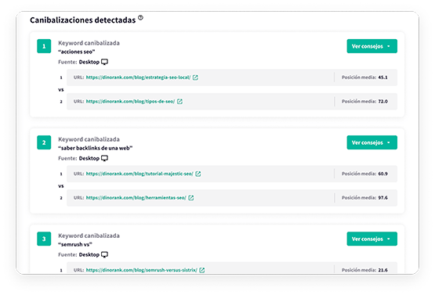This screenshot has height=295, width=435.
Task: Open external link icon for herramientas-seo URL
Action: point(191,198)
